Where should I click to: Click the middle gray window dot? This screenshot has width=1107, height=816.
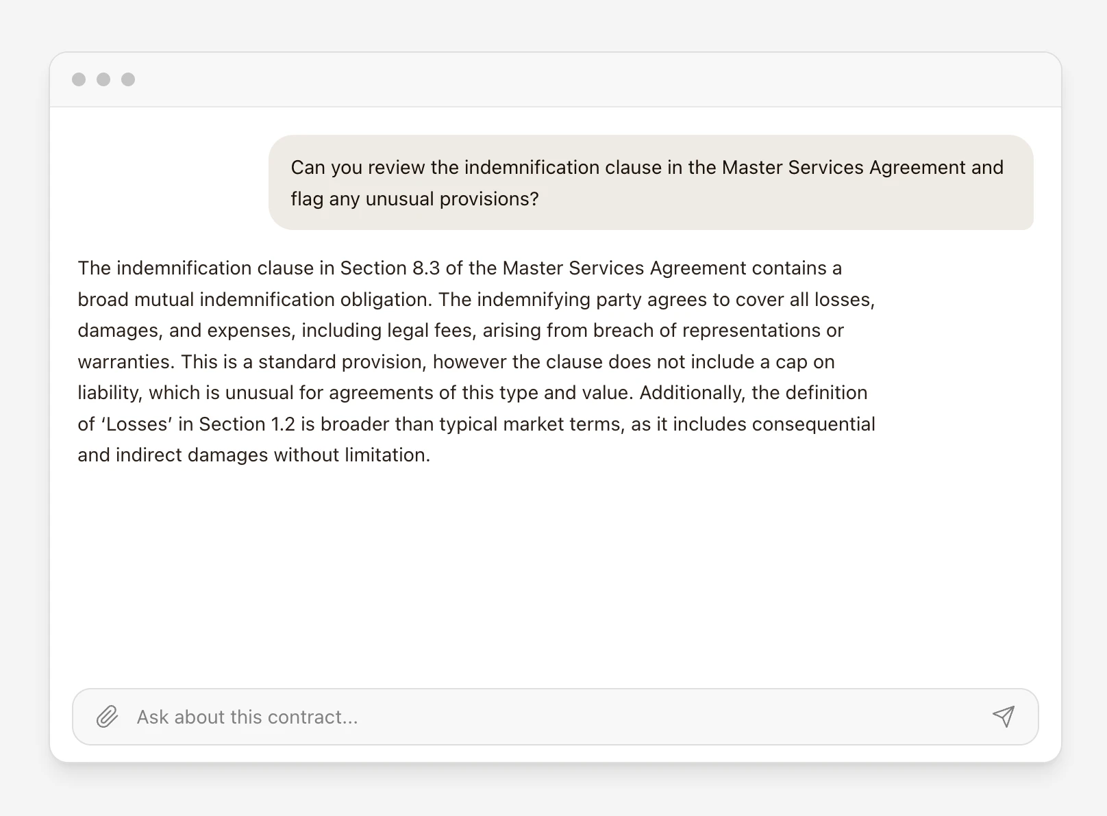(x=103, y=79)
